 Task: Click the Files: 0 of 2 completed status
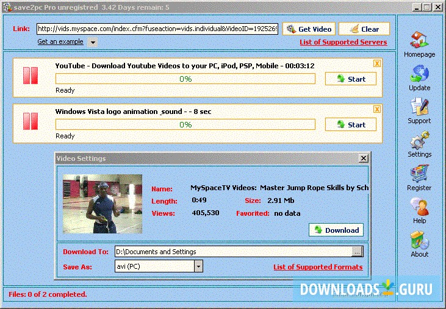point(48,294)
